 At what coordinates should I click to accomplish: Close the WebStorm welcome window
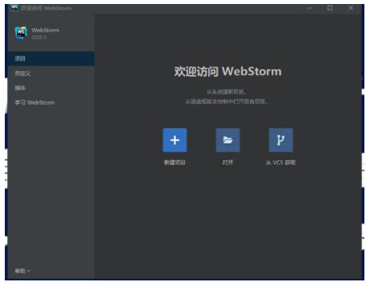point(351,8)
